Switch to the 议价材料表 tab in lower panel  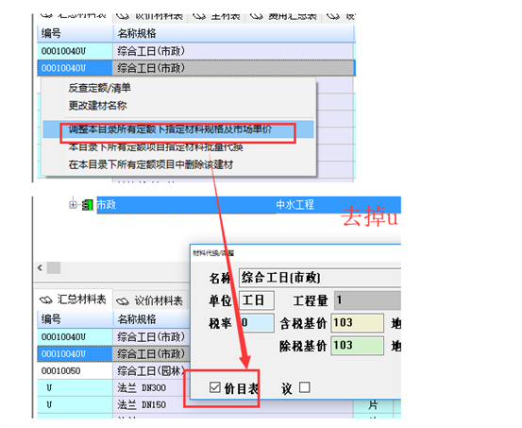click(150, 300)
